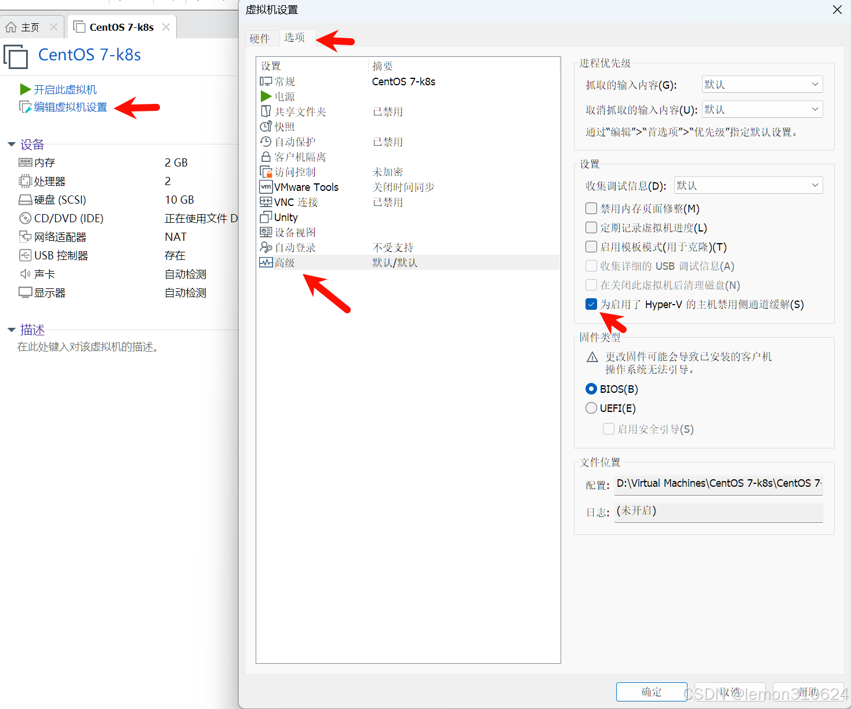851x709 pixels.
Task: Open 抓取的输入内容(G) priority dropdown
Action: point(762,84)
